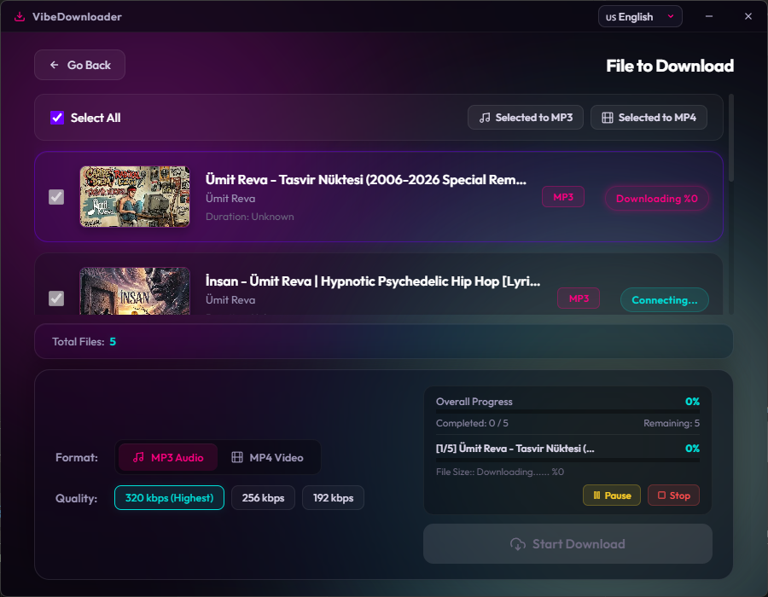
Task: Choose 192 kbps quality
Action: 333,498
